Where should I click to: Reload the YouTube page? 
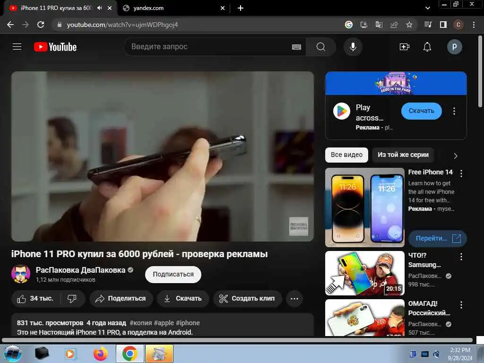click(41, 25)
